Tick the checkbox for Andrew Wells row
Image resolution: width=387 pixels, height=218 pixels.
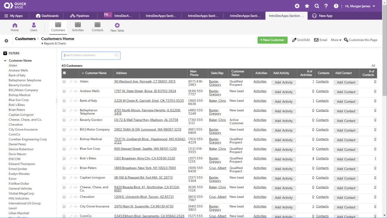[64, 91]
